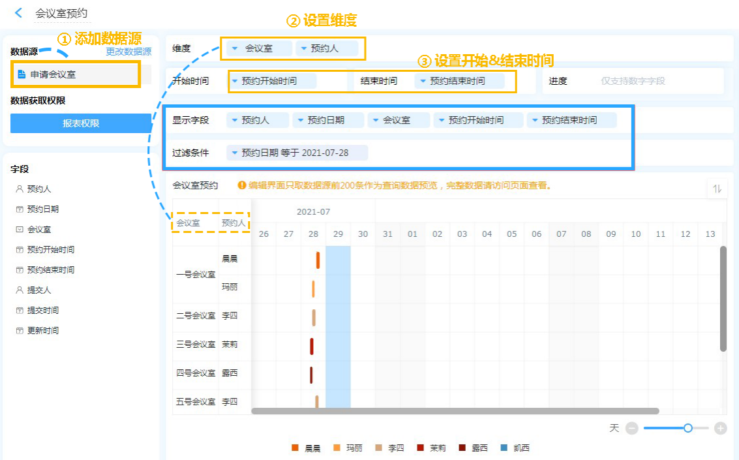The width and height of the screenshot is (739, 460).
Task: Click the person icon next to 预约人 field
Action: (20, 189)
